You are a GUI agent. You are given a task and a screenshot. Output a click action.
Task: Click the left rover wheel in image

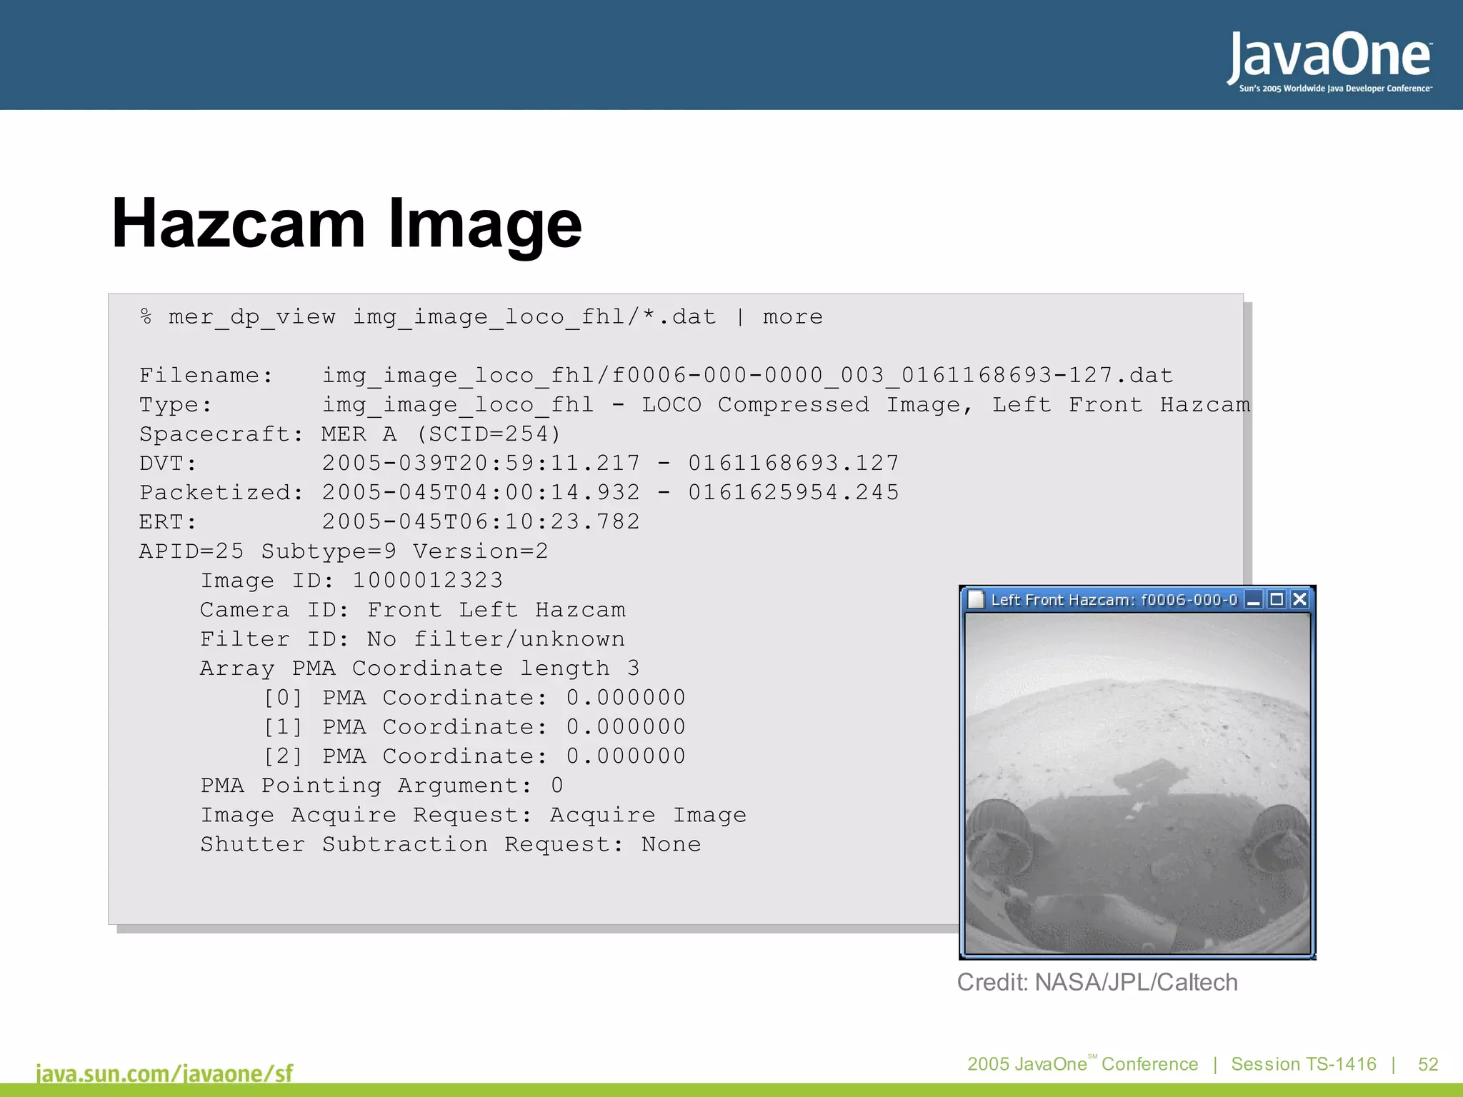998,836
